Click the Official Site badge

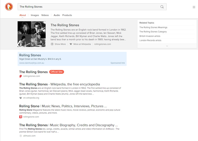point(57,72)
